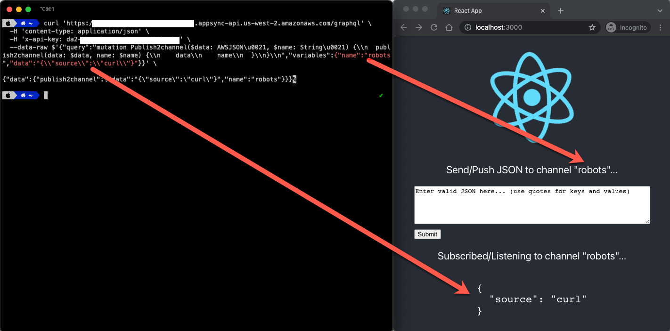Click the terminal close button

(x=9, y=9)
